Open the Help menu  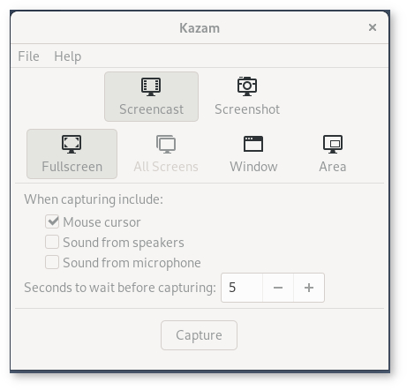tap(68, 56)
